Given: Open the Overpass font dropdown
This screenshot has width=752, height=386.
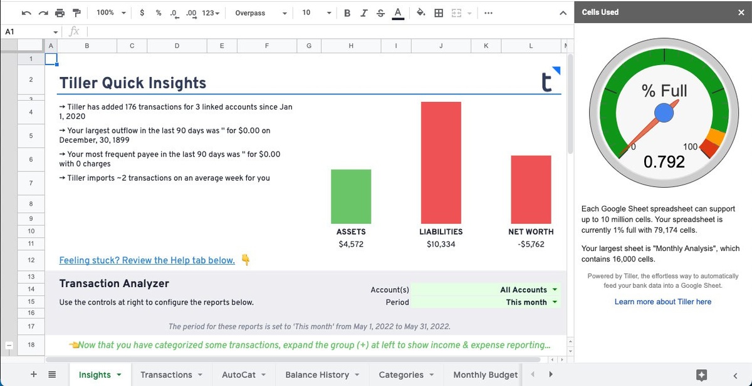Looking at the screenshot, I should click(x=261, y=13).
